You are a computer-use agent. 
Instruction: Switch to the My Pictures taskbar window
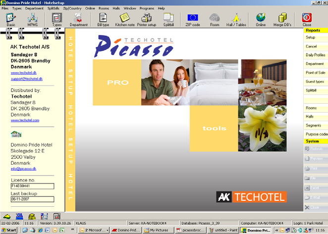pyautogui.click(x=159, y=230)
